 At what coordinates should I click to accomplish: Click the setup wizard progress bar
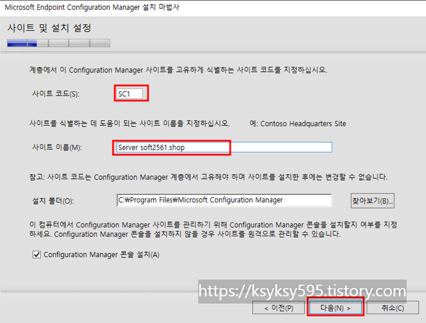pyautogui.click(x=59, y=43)
